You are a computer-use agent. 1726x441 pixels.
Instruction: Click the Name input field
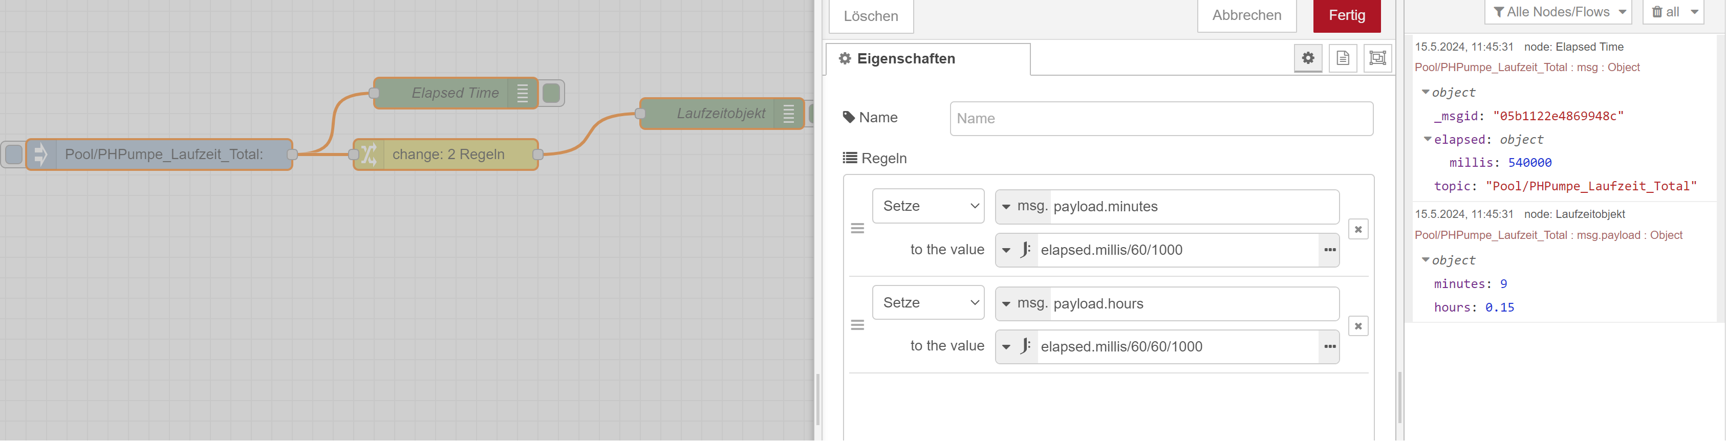[x=1160, y=119]
